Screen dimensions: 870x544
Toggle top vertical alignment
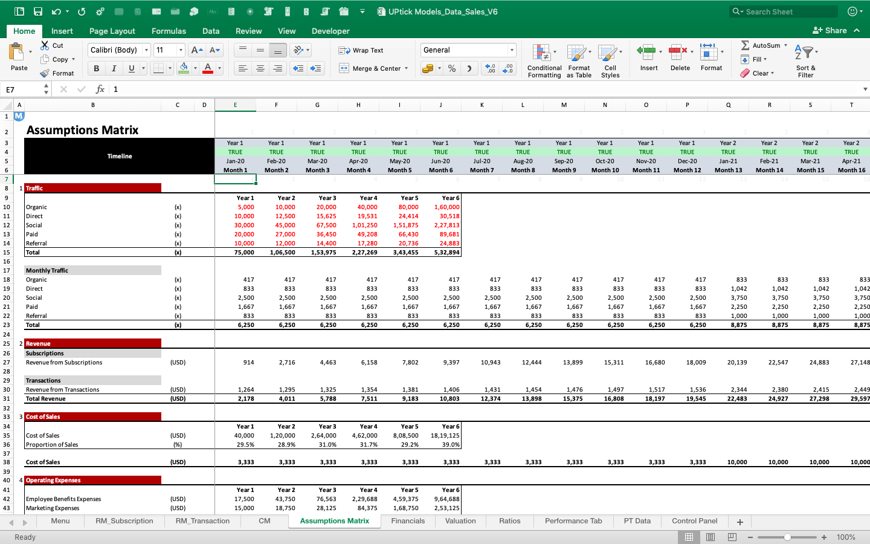pyautogui.click(x=242, y=50)
